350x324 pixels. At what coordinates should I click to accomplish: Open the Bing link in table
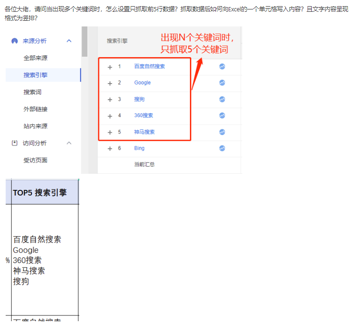[x=139, y=148]
